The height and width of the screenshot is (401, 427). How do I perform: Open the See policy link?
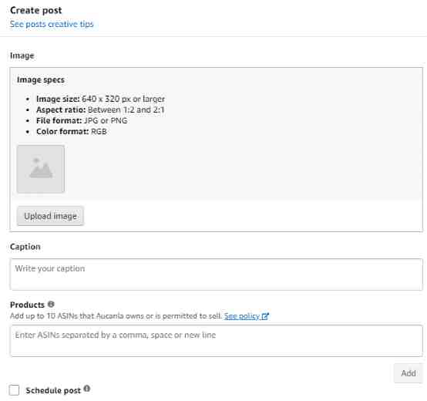point(242,316)
